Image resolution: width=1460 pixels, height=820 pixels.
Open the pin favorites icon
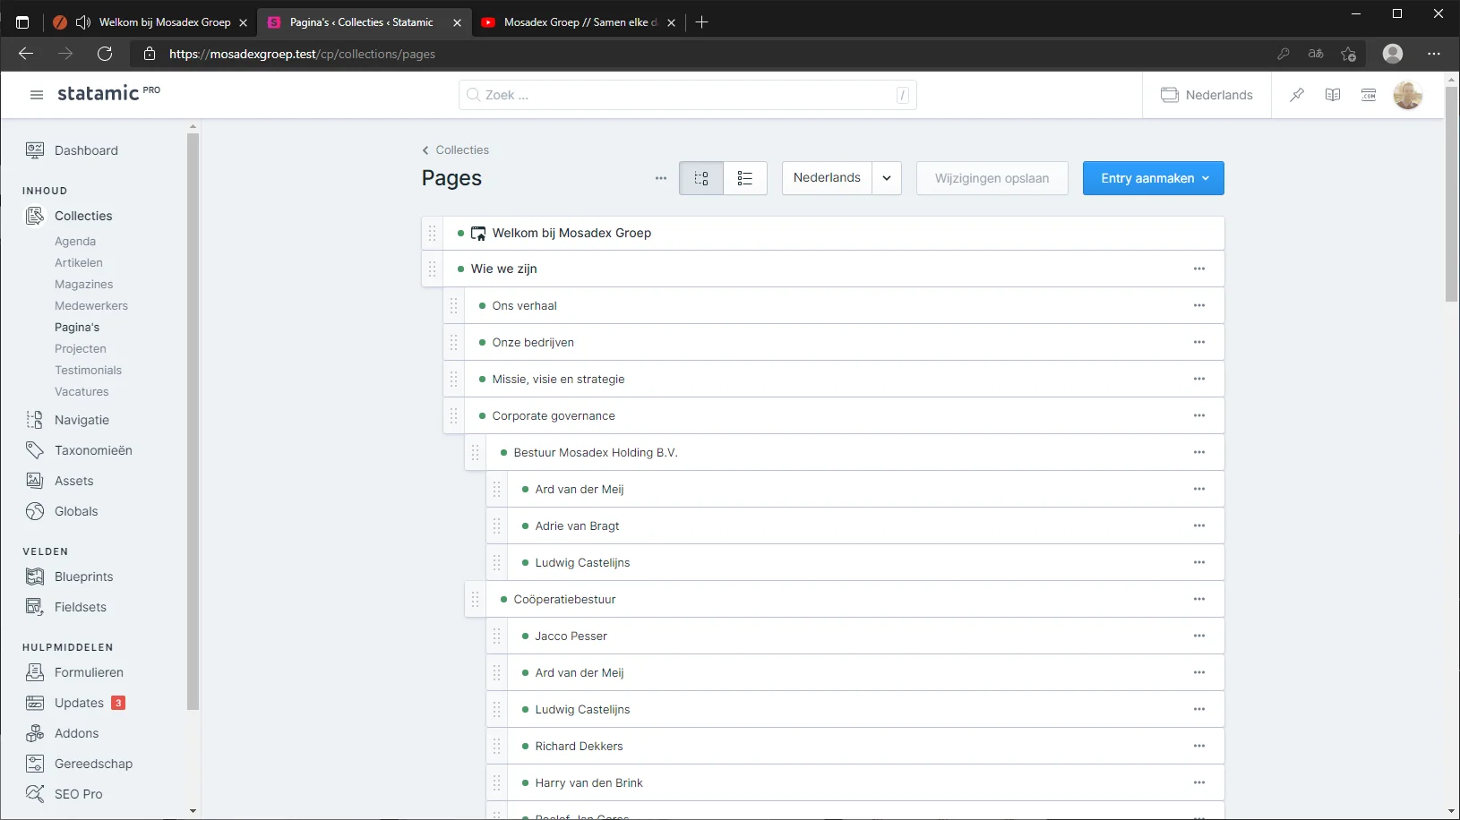(x=1297, y=95)
